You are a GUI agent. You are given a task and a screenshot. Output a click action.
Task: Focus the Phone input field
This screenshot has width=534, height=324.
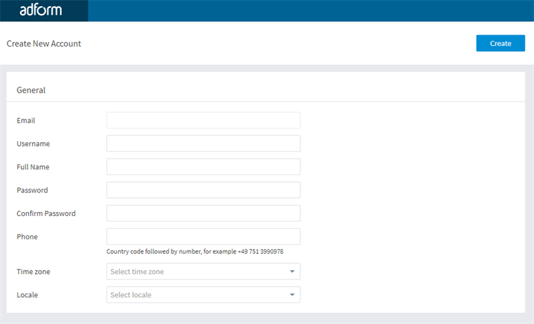point(204,236)
